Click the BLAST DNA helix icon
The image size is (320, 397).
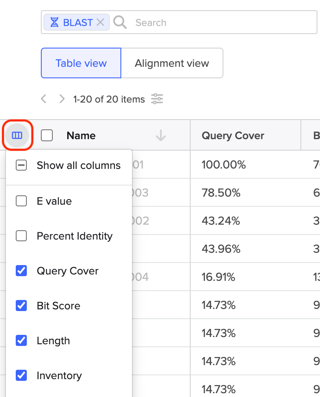tap(54, 23)
